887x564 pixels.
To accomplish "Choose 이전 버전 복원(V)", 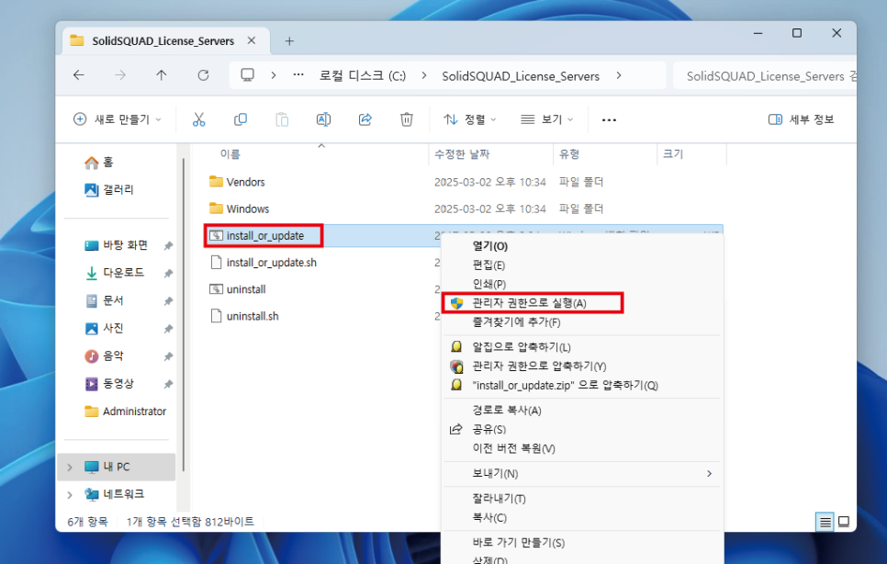I will point(581,448).
